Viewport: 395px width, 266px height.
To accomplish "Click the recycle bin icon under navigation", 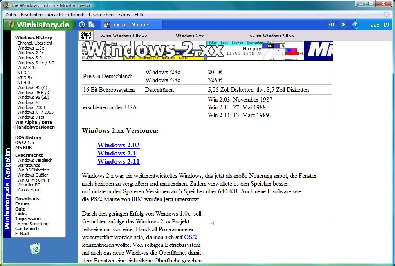I will click(35, 248).
